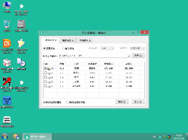The image size is (188, 140).
Task: Click the 打开 browse button
Action: point(138,56)
